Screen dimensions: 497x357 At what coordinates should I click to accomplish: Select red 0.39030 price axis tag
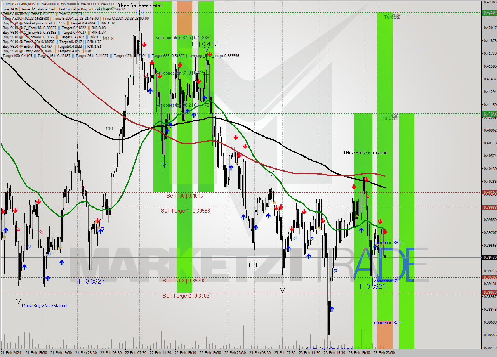(489, 292)
